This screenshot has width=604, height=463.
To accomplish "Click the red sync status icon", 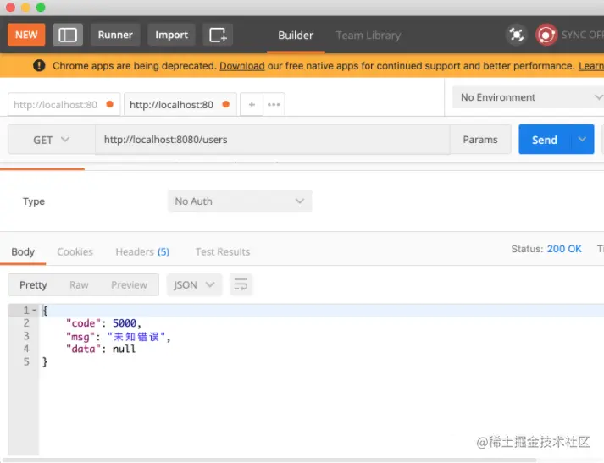I will (x=546, y=35).
